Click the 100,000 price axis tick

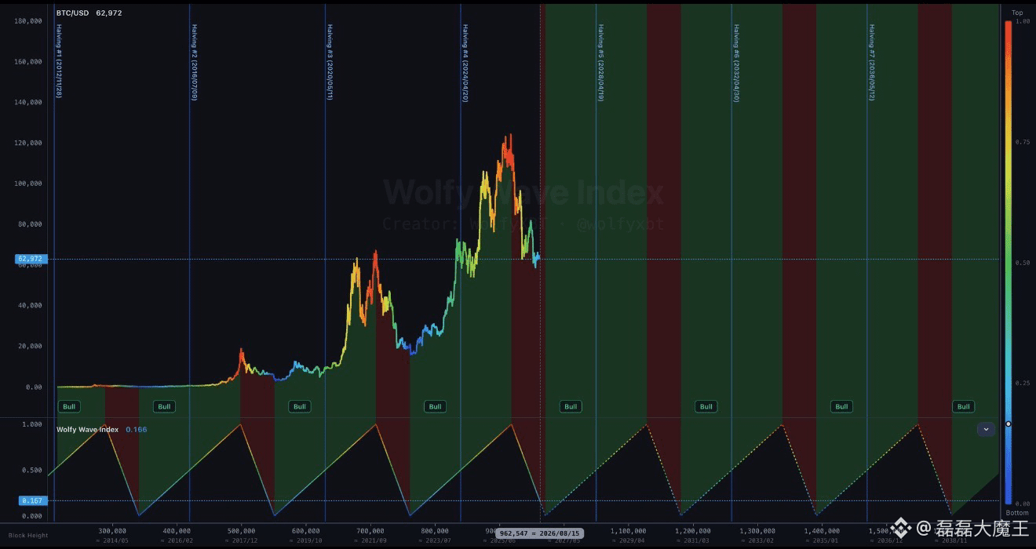28,184
